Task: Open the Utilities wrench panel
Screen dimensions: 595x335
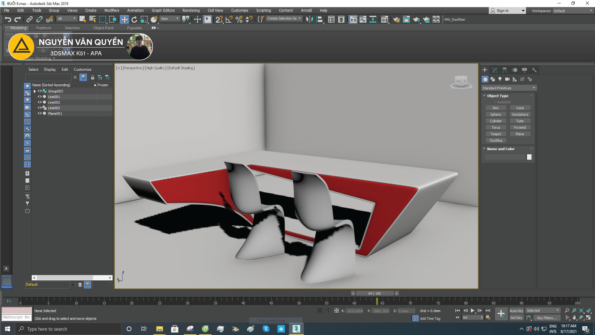Action: (534, 70)
